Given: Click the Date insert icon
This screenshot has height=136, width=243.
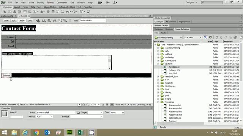Looking at the screenshot, I should 53,12.
